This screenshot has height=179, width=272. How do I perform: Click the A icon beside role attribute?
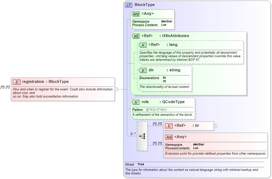coord(136,102)
